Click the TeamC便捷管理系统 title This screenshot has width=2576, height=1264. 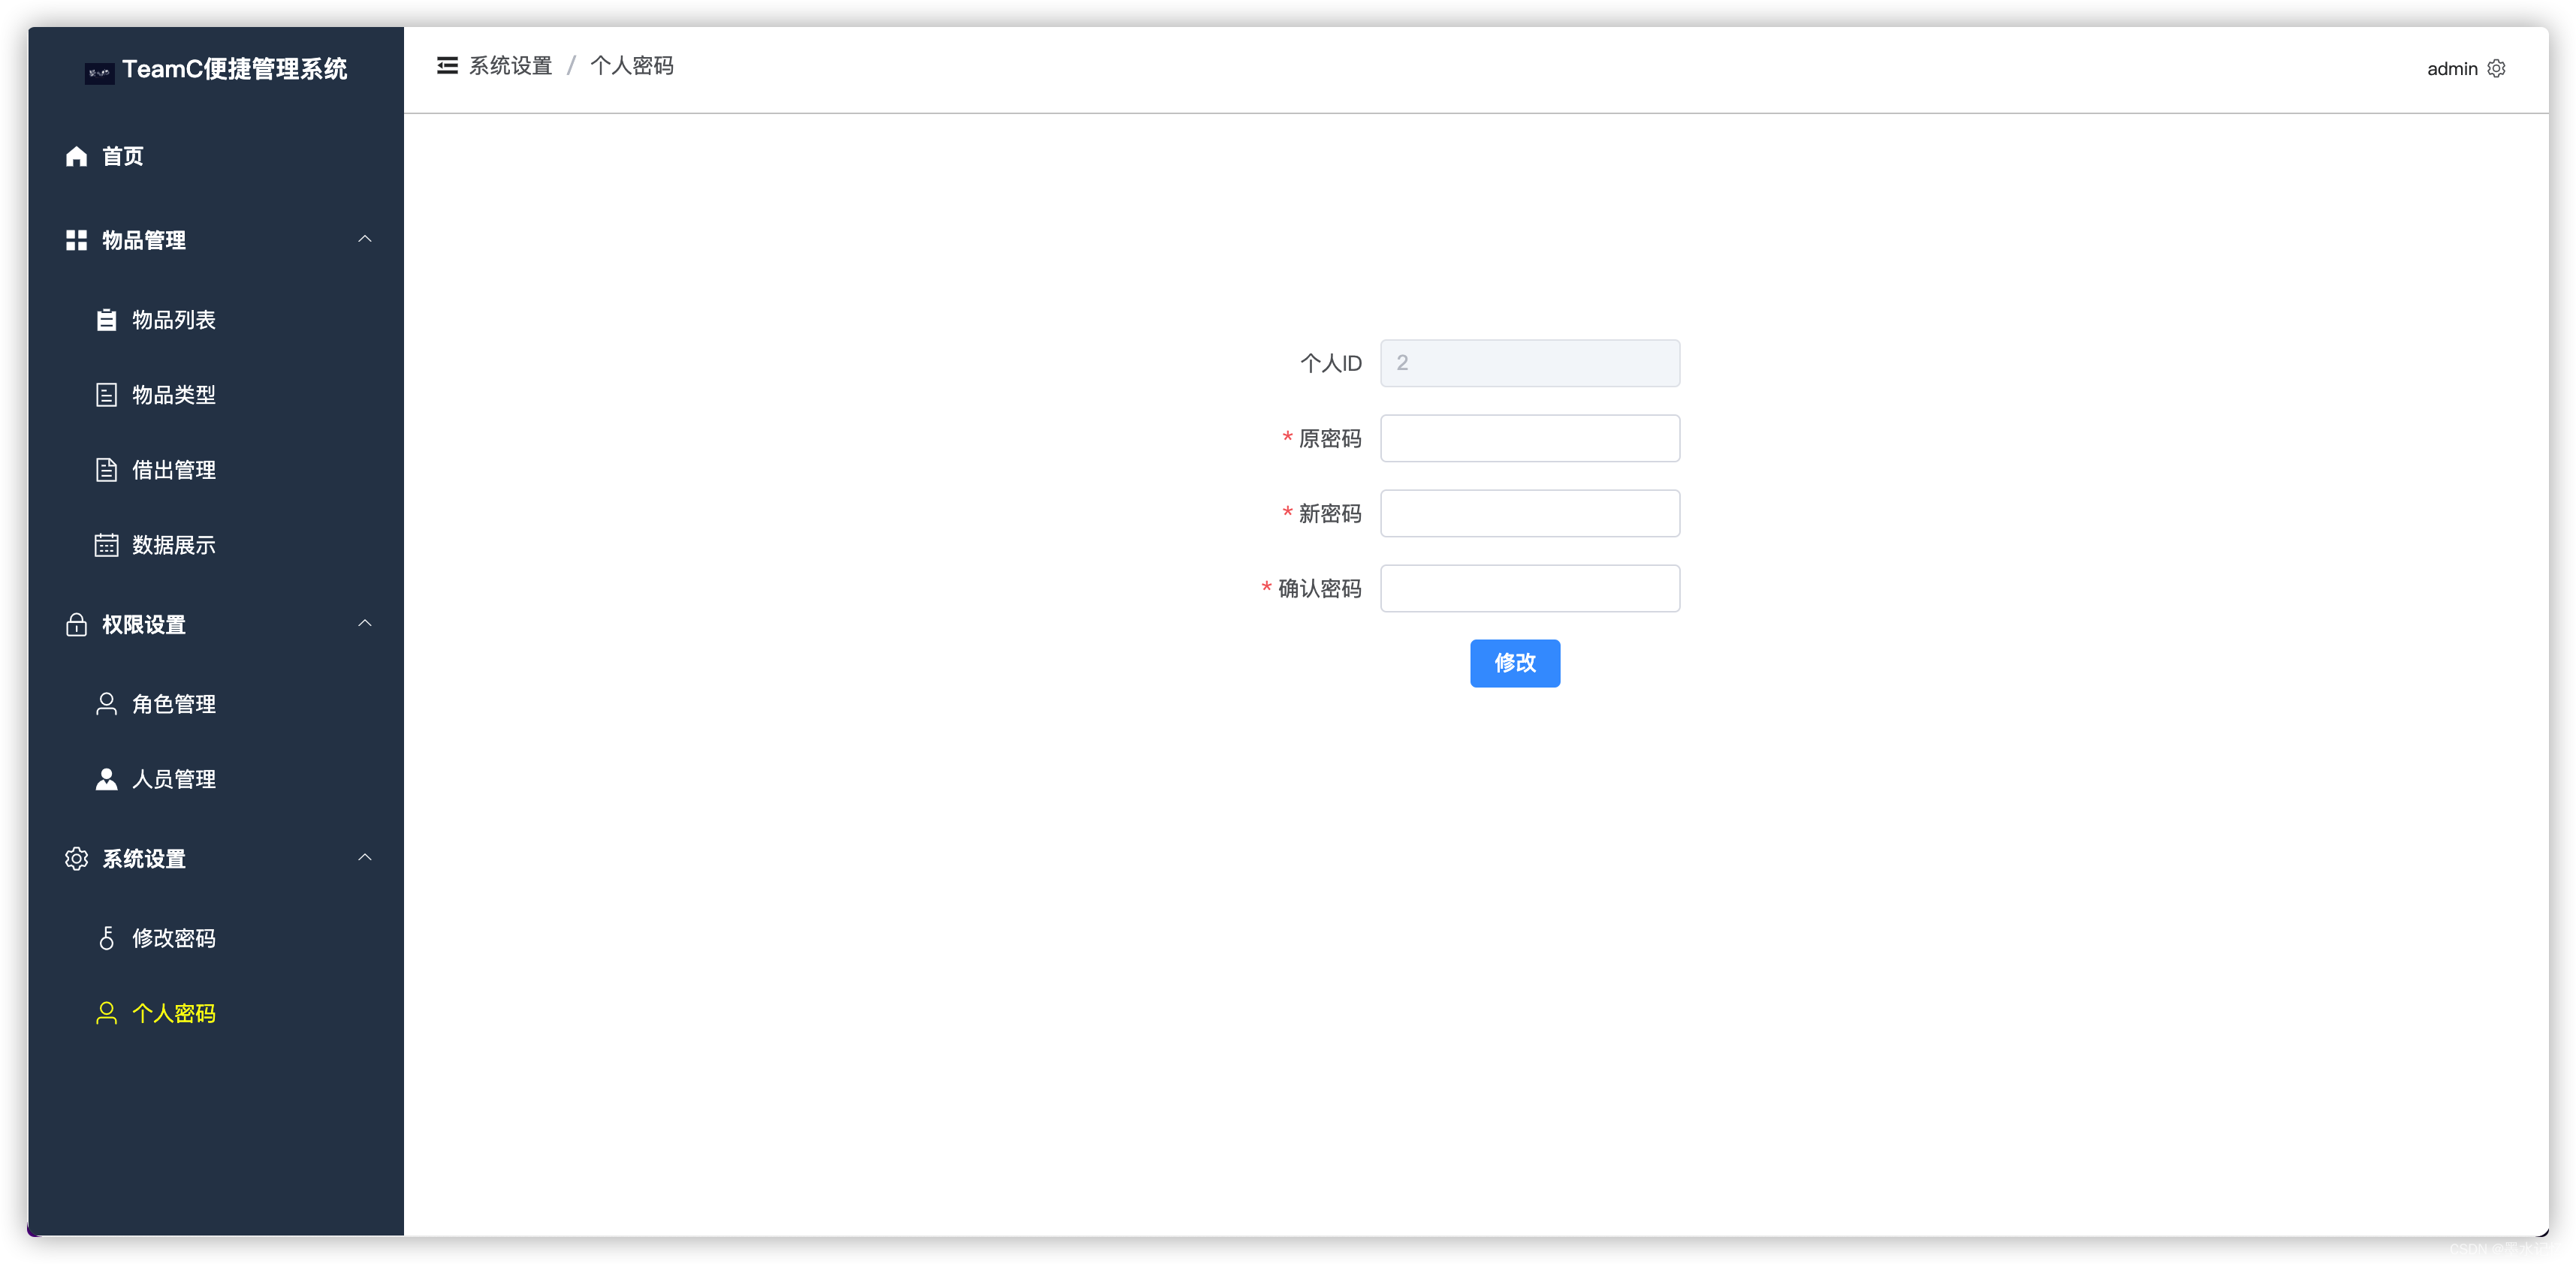[x=235, y=69]
